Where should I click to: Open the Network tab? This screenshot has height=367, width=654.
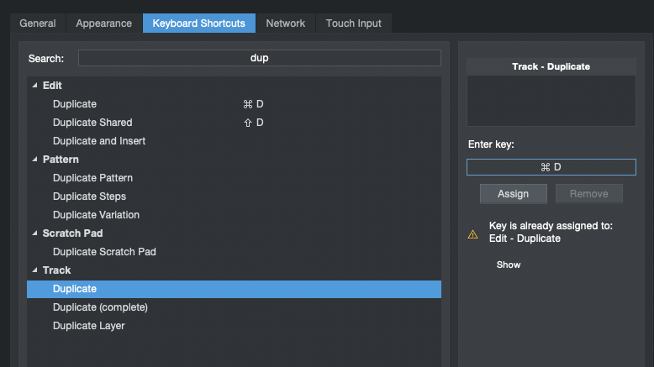click(286, 24)
